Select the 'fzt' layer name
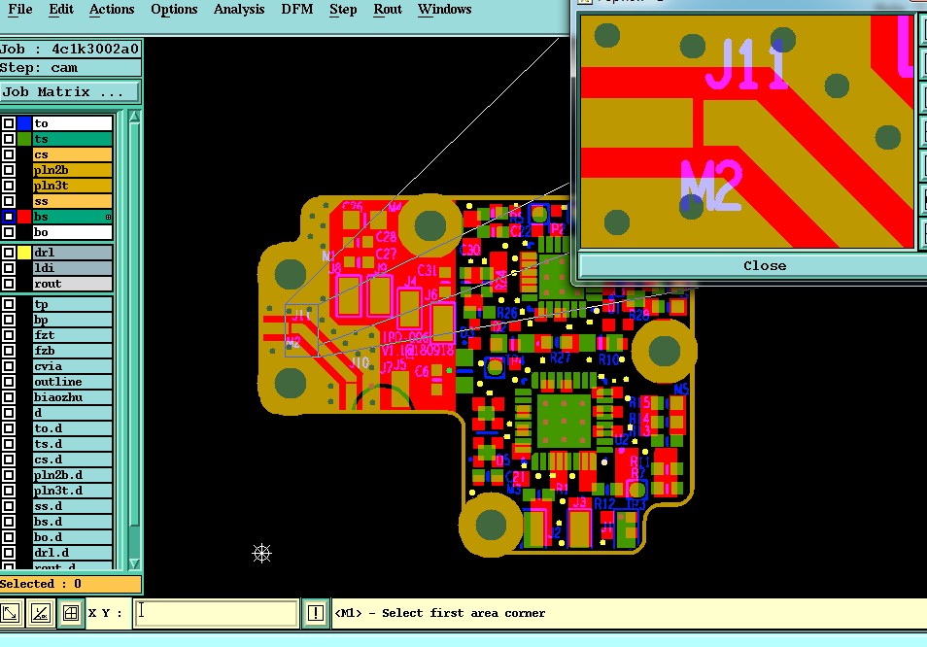The image size is (927, 647). (72, 335)
